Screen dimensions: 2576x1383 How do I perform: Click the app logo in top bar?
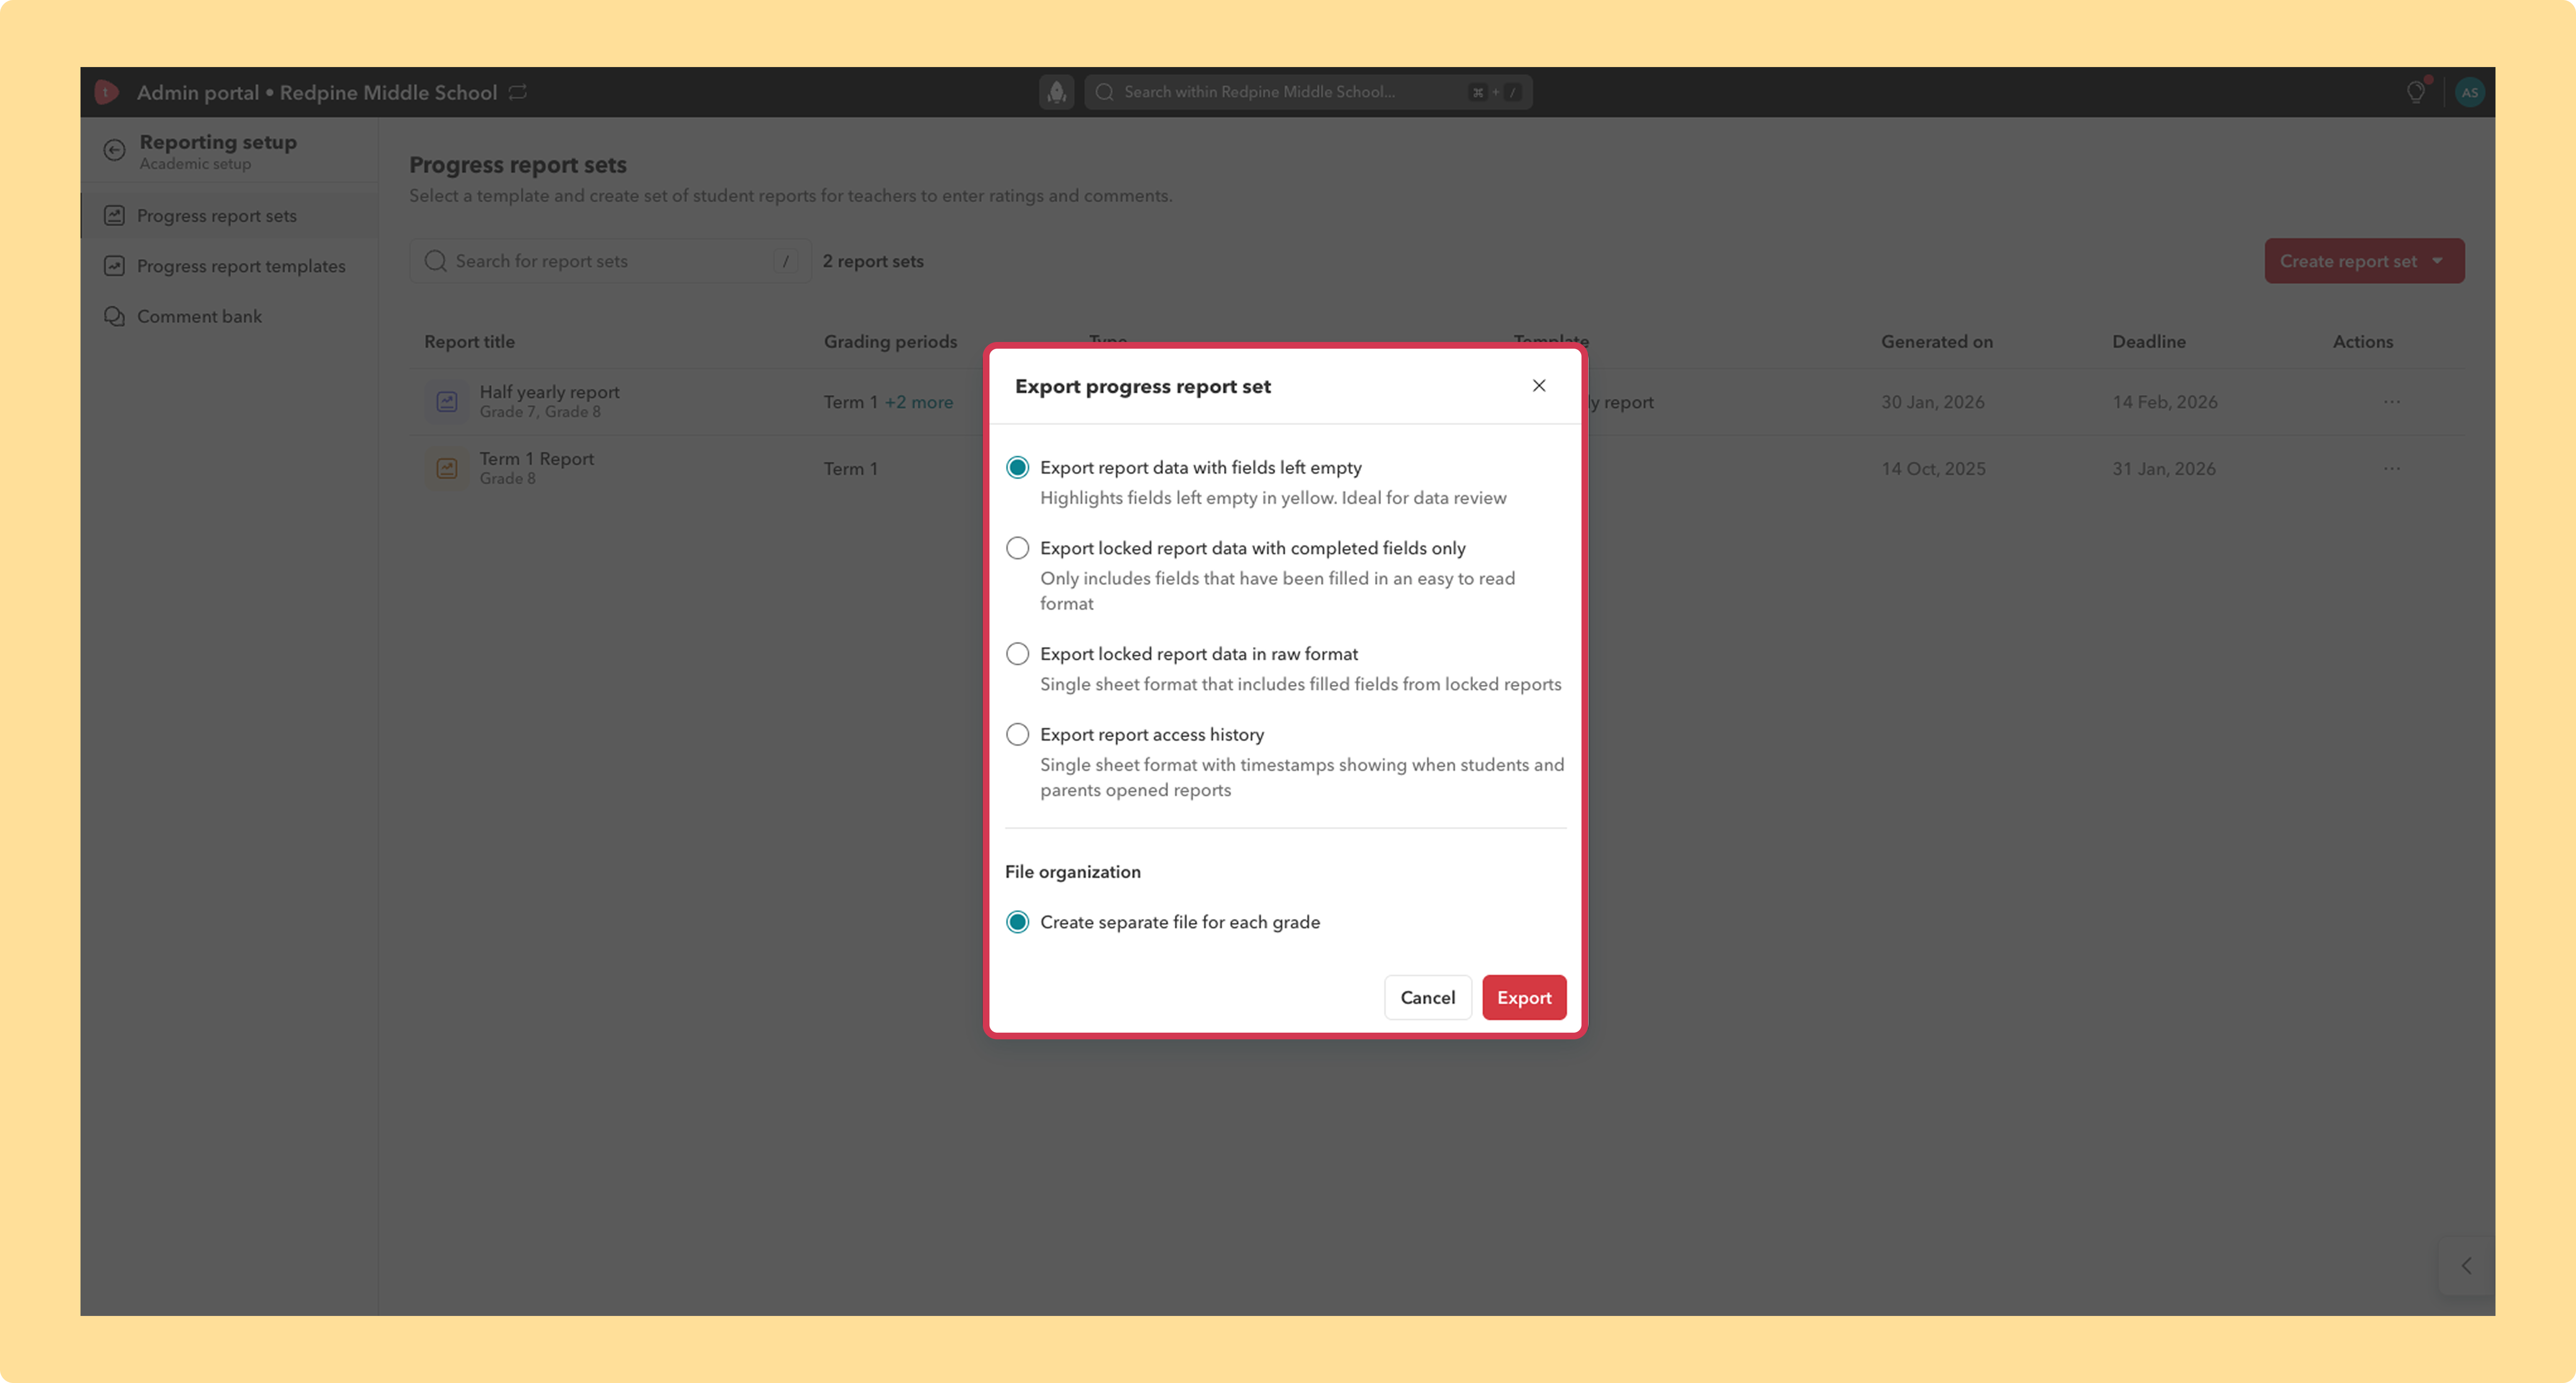pos(106,92)
